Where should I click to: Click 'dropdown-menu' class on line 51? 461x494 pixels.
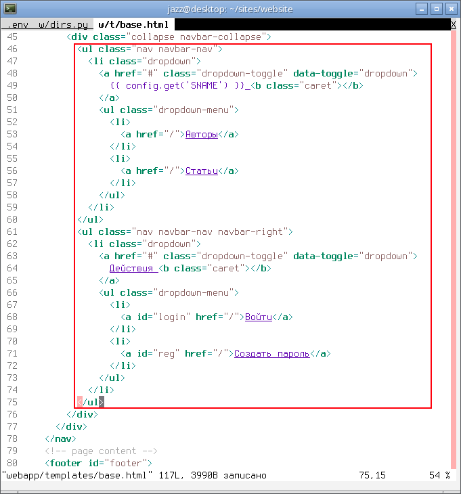click(x=194, y=110)
